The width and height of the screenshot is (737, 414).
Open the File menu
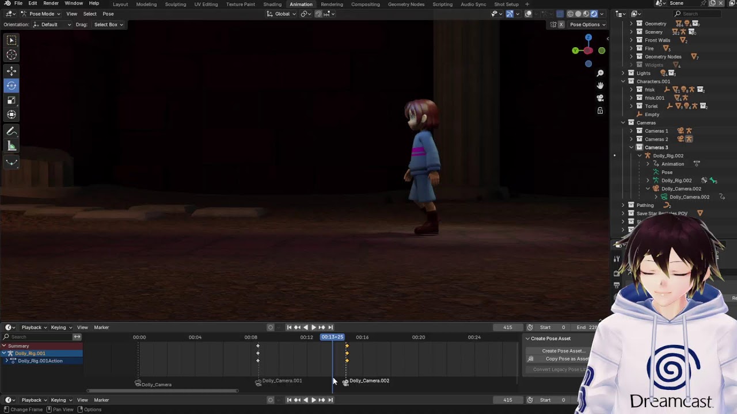click(18, 3)
